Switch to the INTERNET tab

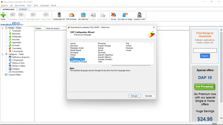click(x=23, y=9)
